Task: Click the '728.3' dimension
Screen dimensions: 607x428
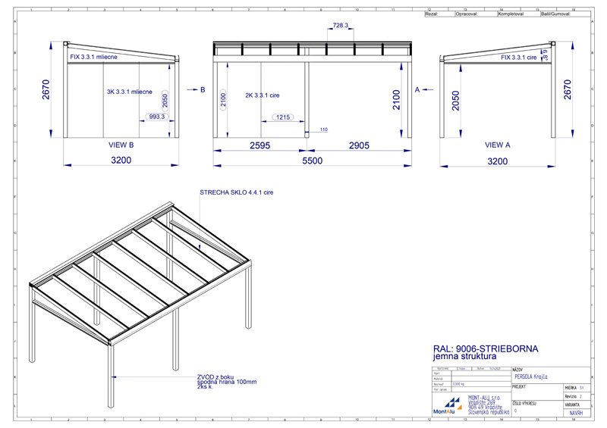Action: pos(340,25)
